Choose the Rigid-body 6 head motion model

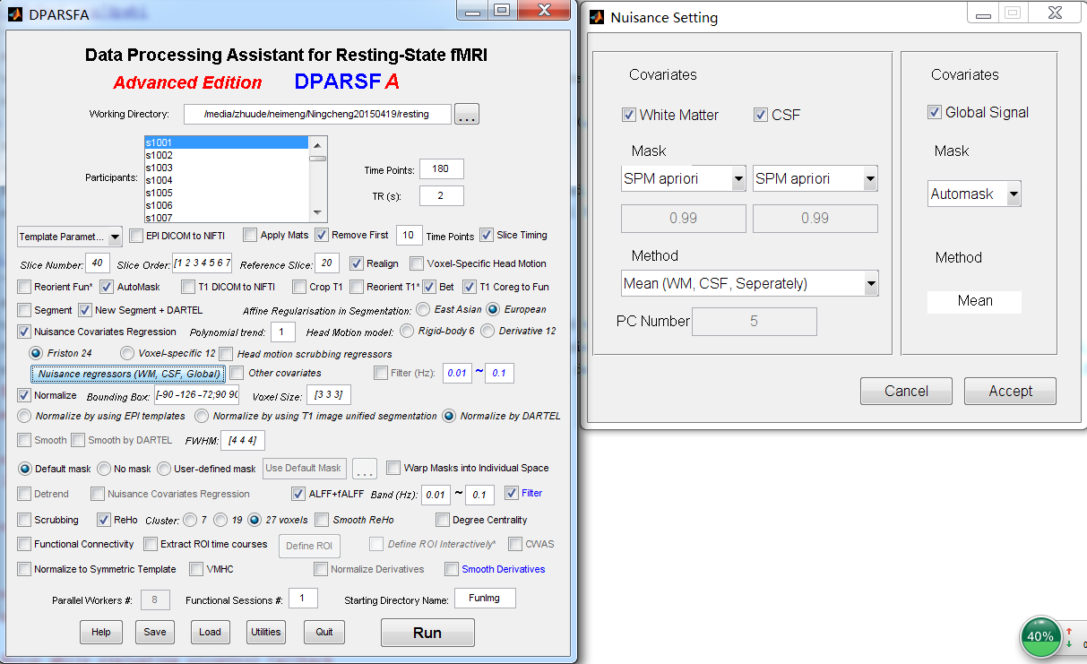click(x=409, y=332)
